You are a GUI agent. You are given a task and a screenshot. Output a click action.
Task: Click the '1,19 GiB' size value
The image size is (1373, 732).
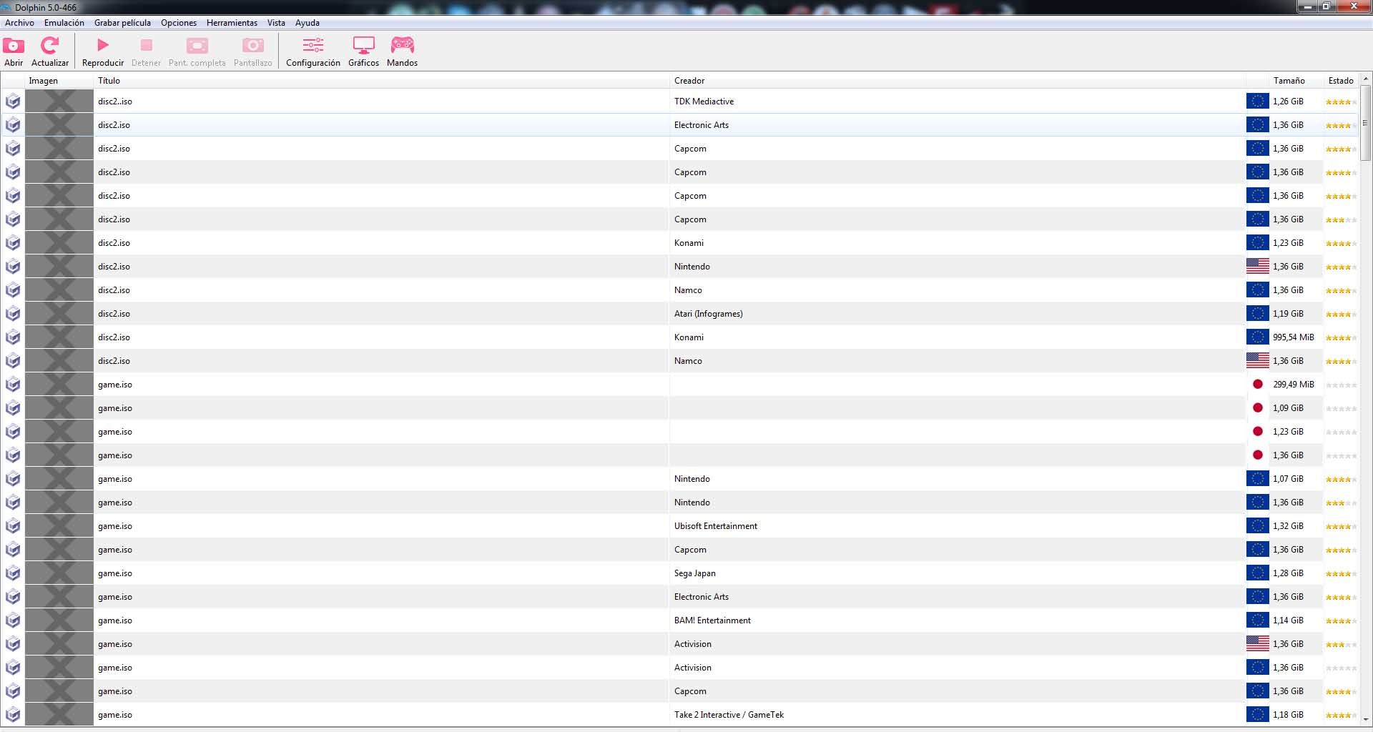pos(1289,314)
